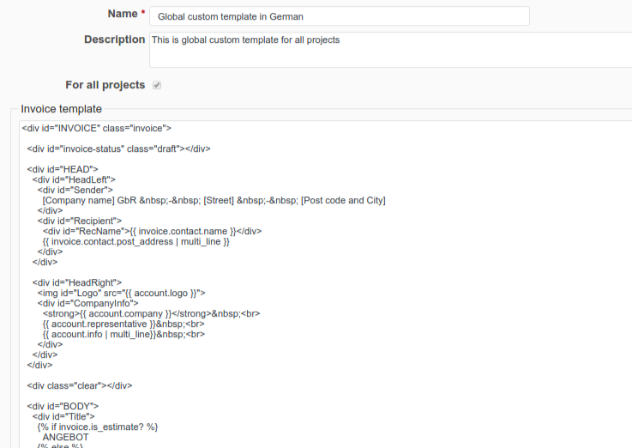This screenshot has height=448, width=632.
Task: Click the HeadLeft div line
Action: click(x=74, y=179)
